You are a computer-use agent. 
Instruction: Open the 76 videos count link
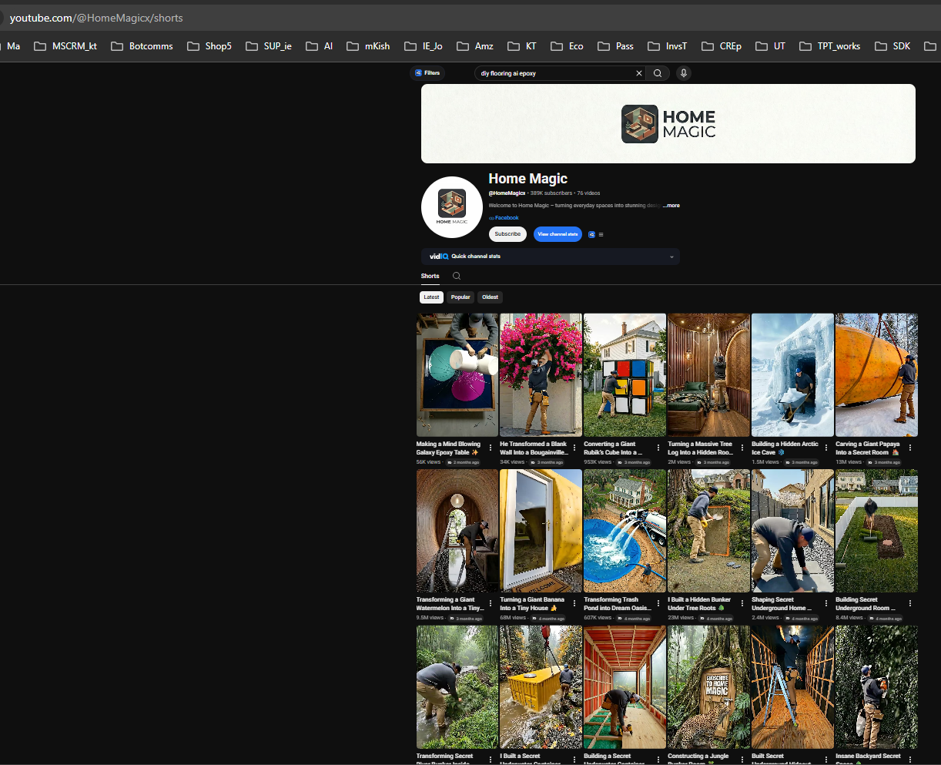[x=588, y=193]
